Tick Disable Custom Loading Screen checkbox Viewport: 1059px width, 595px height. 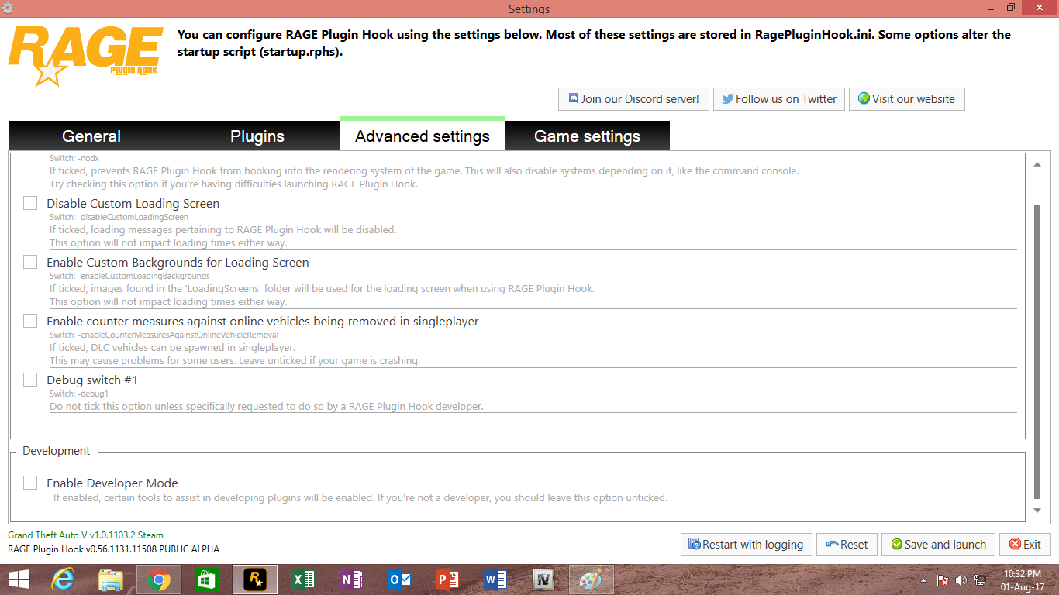[x=30, y=203]
